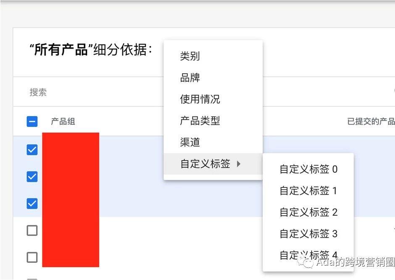Choose 品牌 as the breakdown option
The height and width of the screenshot is (280, 395).
190,77
